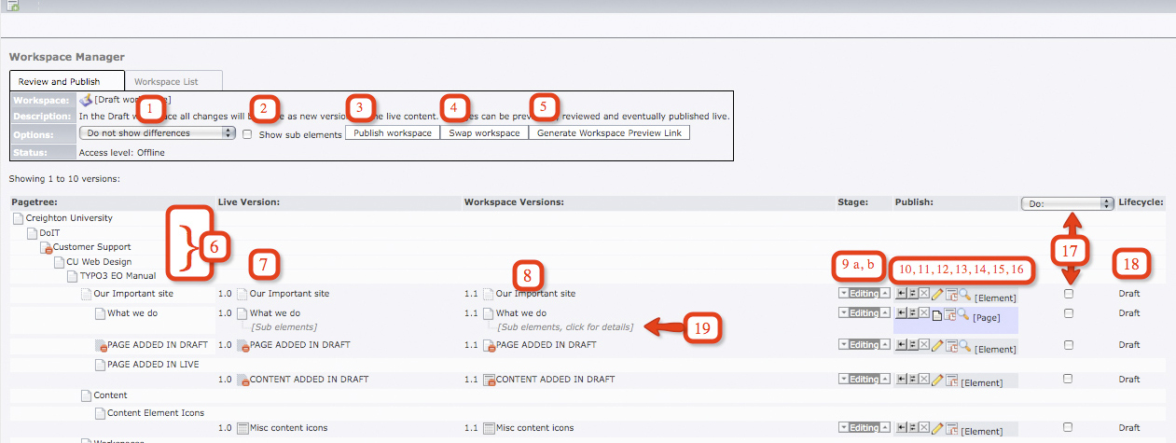The height and width of the screenshot is (443, 1176).
Task: Click the page icon in the What we do publish column
Action: coord(937,316)
